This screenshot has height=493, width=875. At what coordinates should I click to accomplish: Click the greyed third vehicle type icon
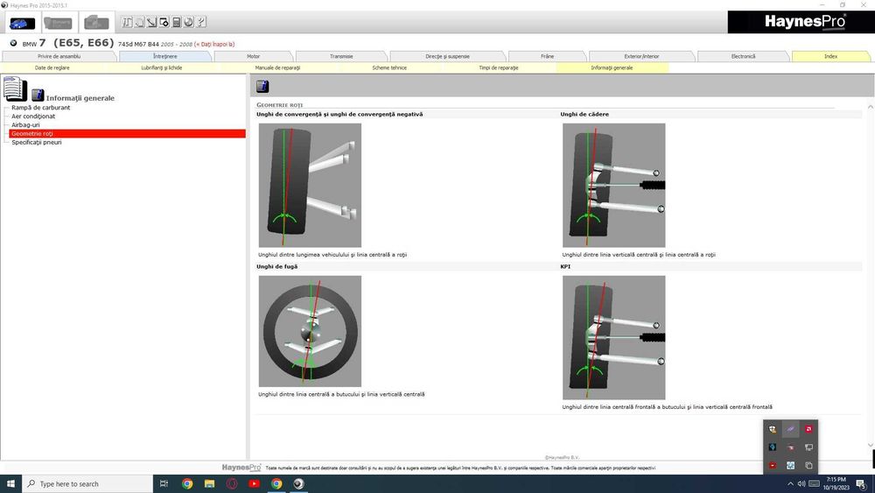point(96,23)
